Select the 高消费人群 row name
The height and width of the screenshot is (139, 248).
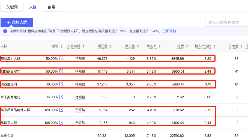click(x=9, y=123)
